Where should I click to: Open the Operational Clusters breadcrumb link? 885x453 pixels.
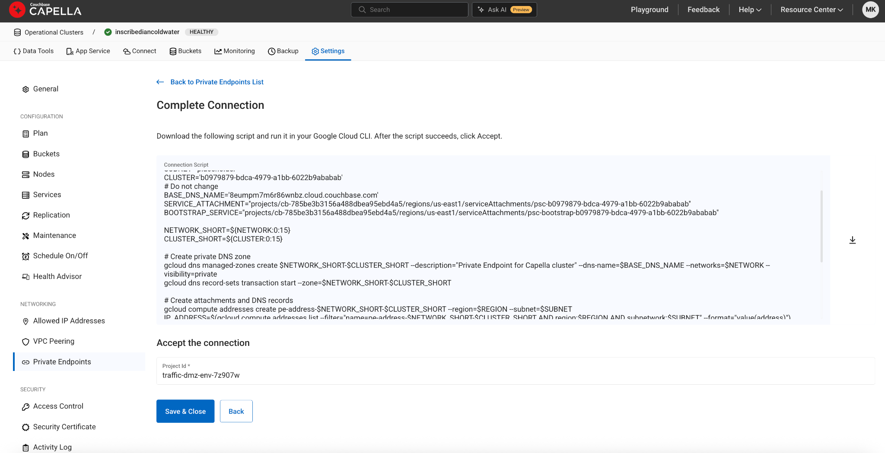pos(54,32)
